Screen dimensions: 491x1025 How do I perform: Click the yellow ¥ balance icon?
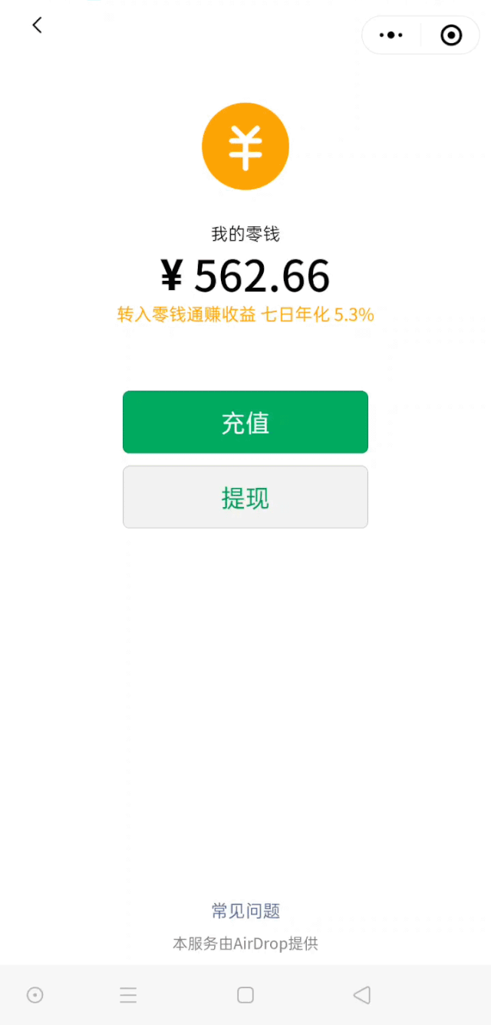click(245, 146)
